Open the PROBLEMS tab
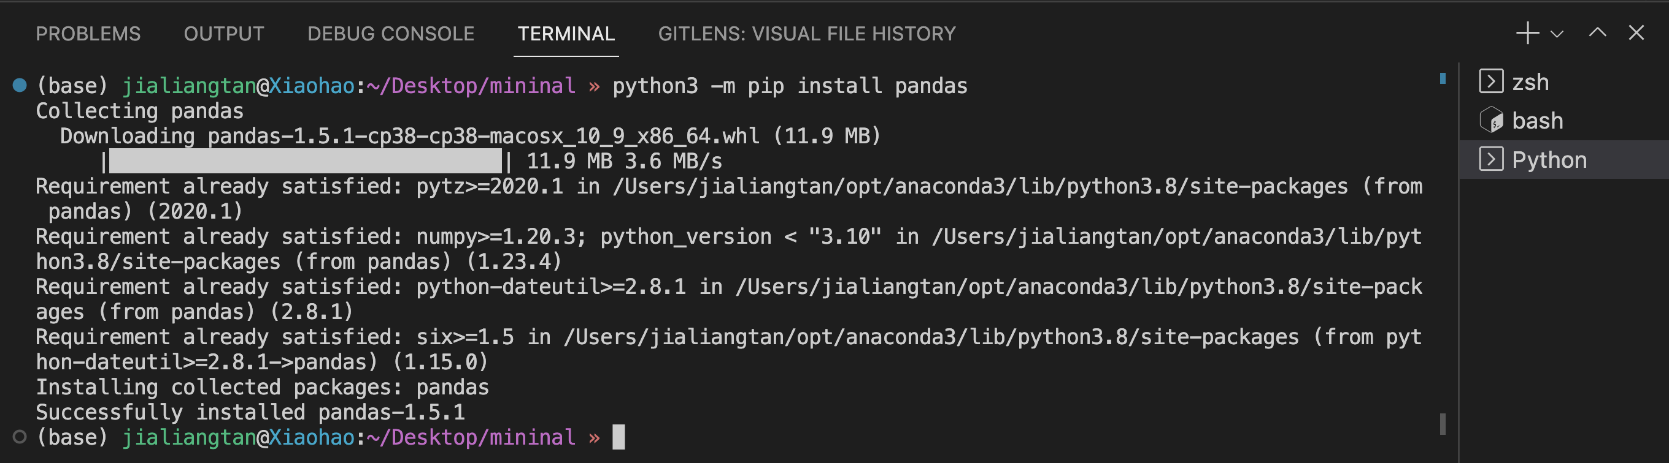Screen dimensions: 1669x463 pos(88,34)
